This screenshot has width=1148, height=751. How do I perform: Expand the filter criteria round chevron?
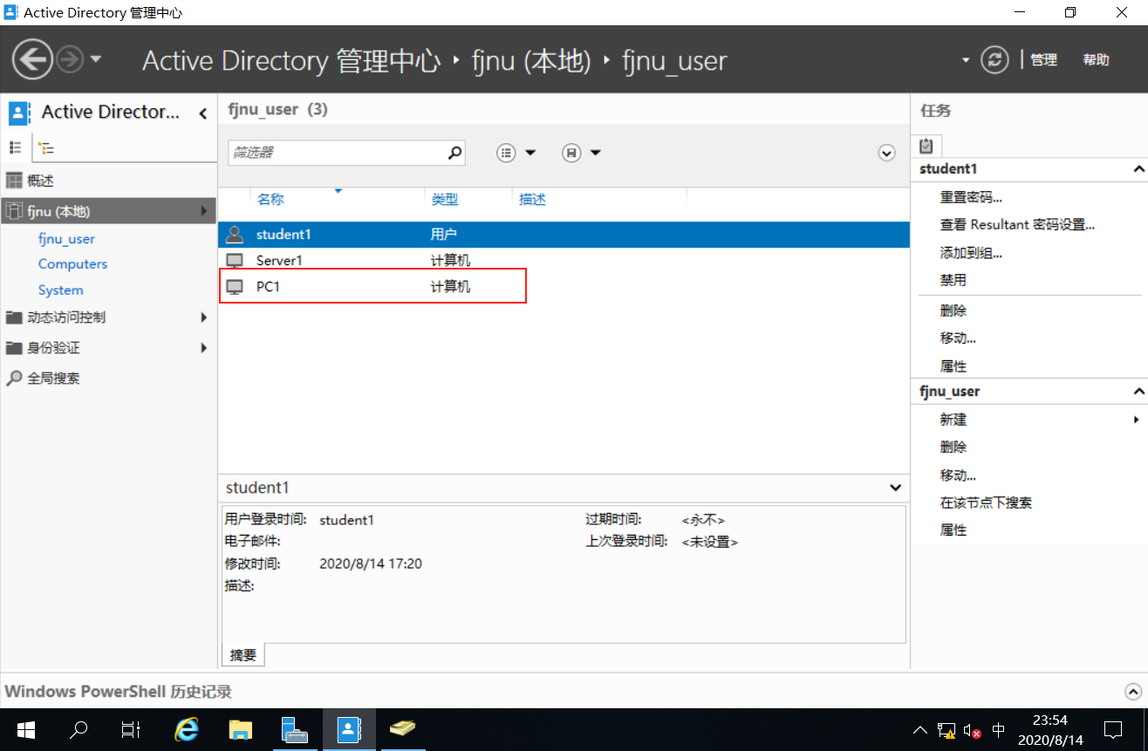click(x=886, y=153)
